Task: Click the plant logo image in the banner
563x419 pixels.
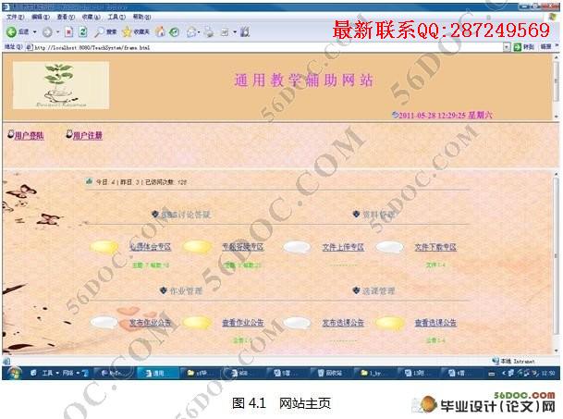Action: (x=61, y=85)
